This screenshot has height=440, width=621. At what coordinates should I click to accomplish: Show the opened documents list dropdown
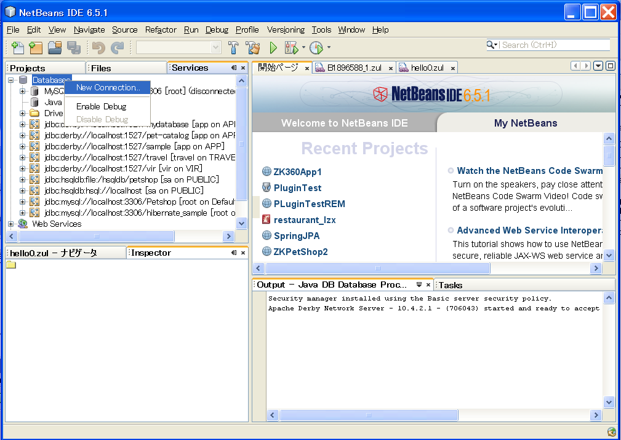click(x=598, y=66)
